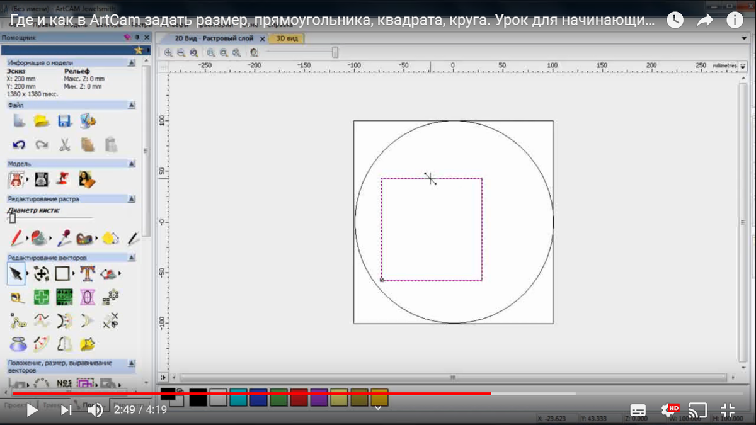Image resolution: width=756 pixels, height=425 pixels.
Task: Click the color palette icon
Action: pyautogui.click(x=84, y=239)
